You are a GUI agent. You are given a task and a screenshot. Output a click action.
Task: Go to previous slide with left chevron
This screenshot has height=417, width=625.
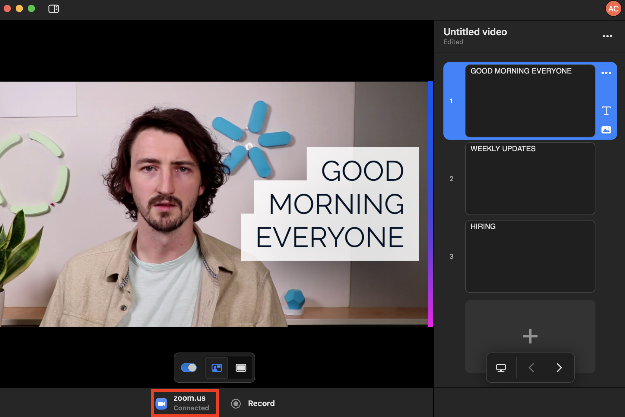532,368
